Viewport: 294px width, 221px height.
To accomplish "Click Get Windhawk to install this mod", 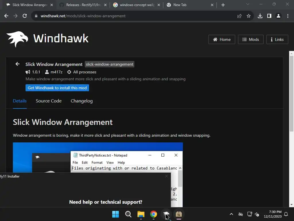I will [57, 88].
